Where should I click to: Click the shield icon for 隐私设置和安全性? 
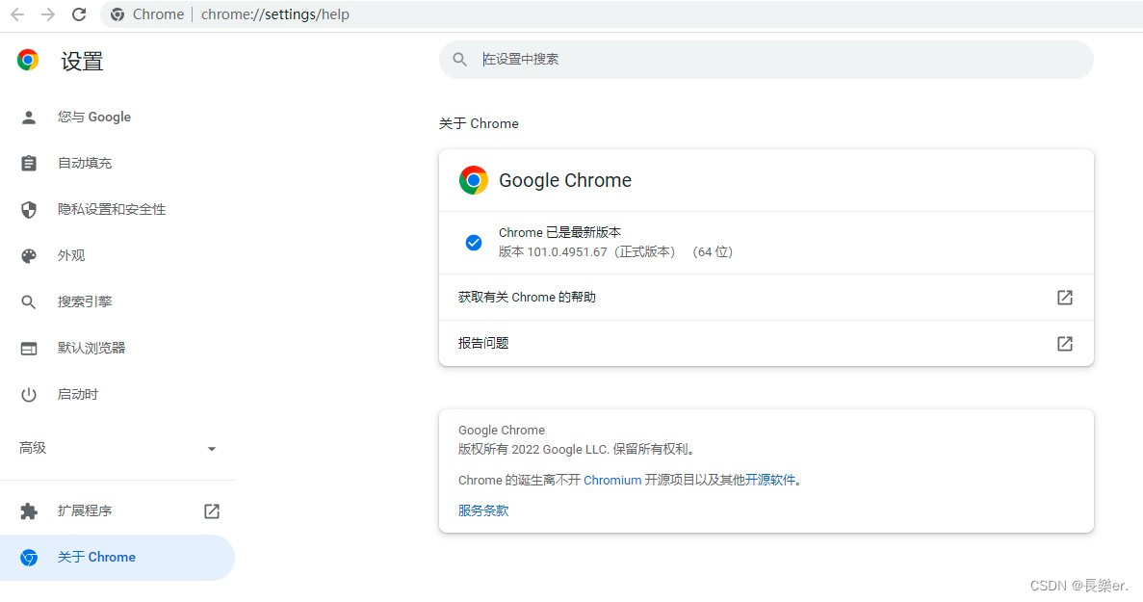[x=29, y=210]
